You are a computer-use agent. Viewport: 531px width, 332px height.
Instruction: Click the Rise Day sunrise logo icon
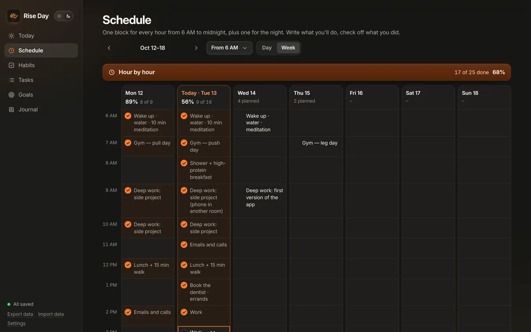(14, 16)
